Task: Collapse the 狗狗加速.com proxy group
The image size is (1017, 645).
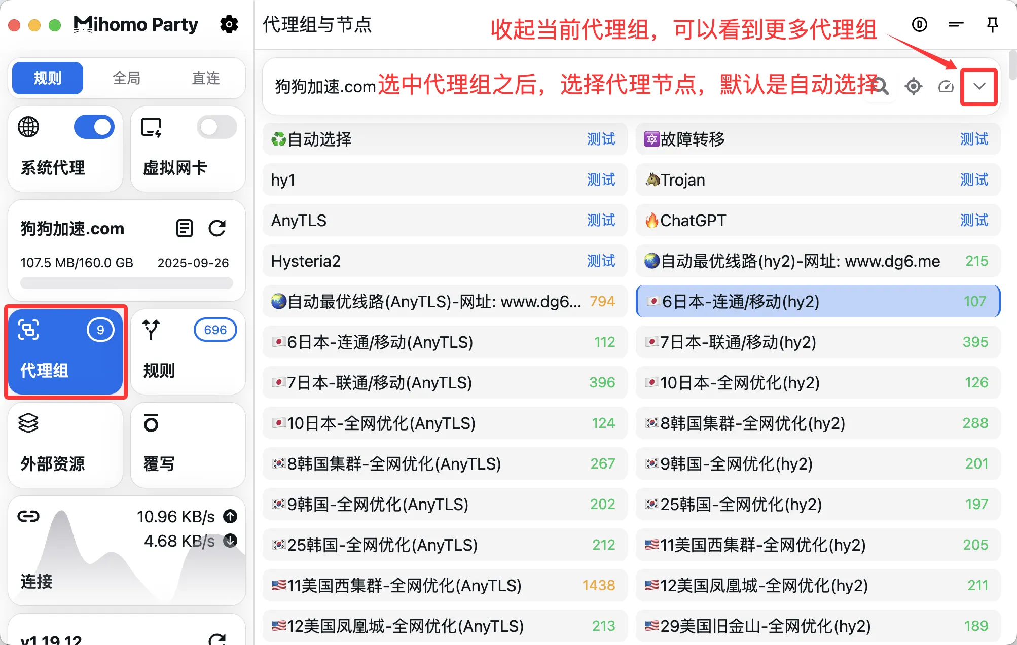Action: coord(978,86)
